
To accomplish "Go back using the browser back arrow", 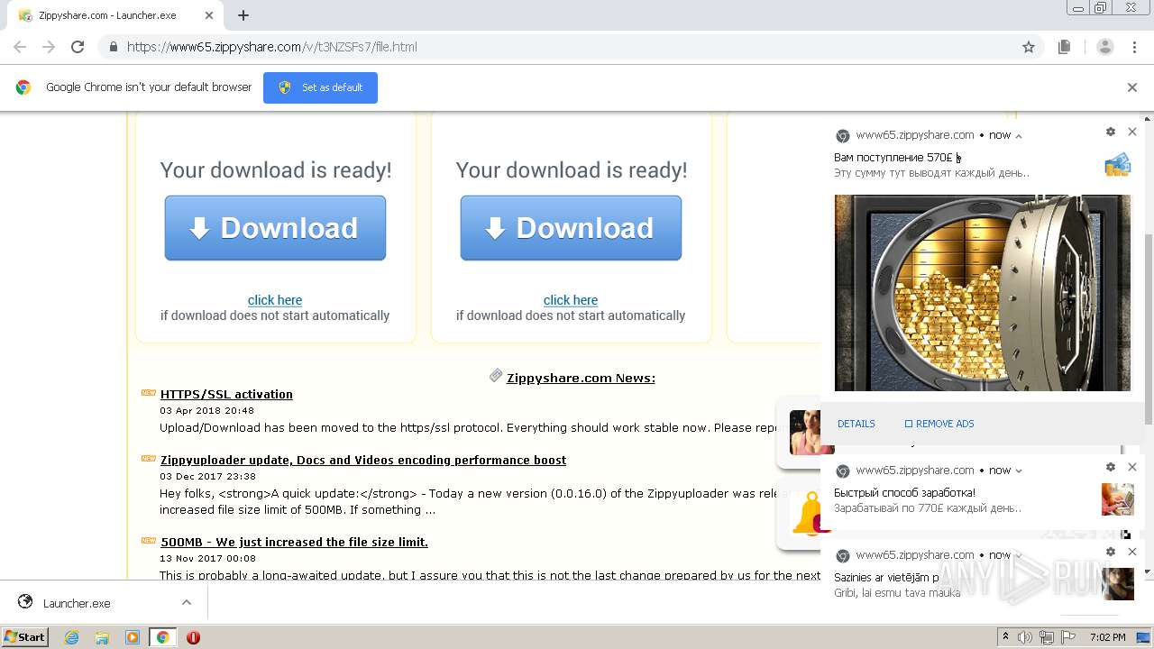I will point(20,47).
